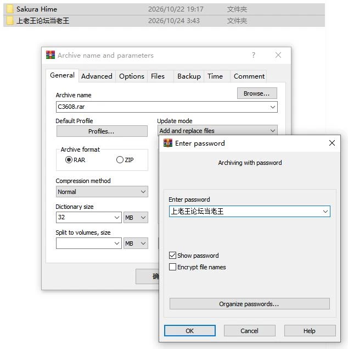Click the Sakura Hime folder name
Viewport: 348px width, 349px height.
point(37,9)
